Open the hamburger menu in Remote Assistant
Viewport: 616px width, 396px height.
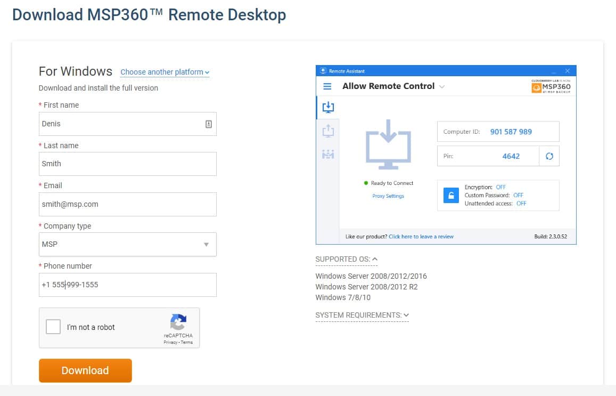click(x=327, y=86)
